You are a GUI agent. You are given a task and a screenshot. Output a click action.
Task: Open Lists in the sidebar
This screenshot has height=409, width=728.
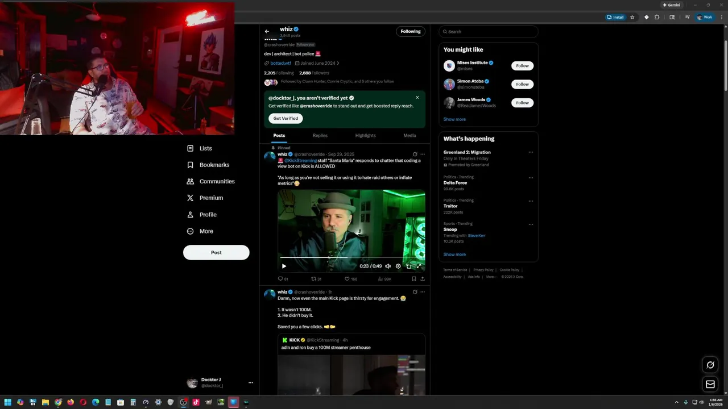click(x=200, y=148)
